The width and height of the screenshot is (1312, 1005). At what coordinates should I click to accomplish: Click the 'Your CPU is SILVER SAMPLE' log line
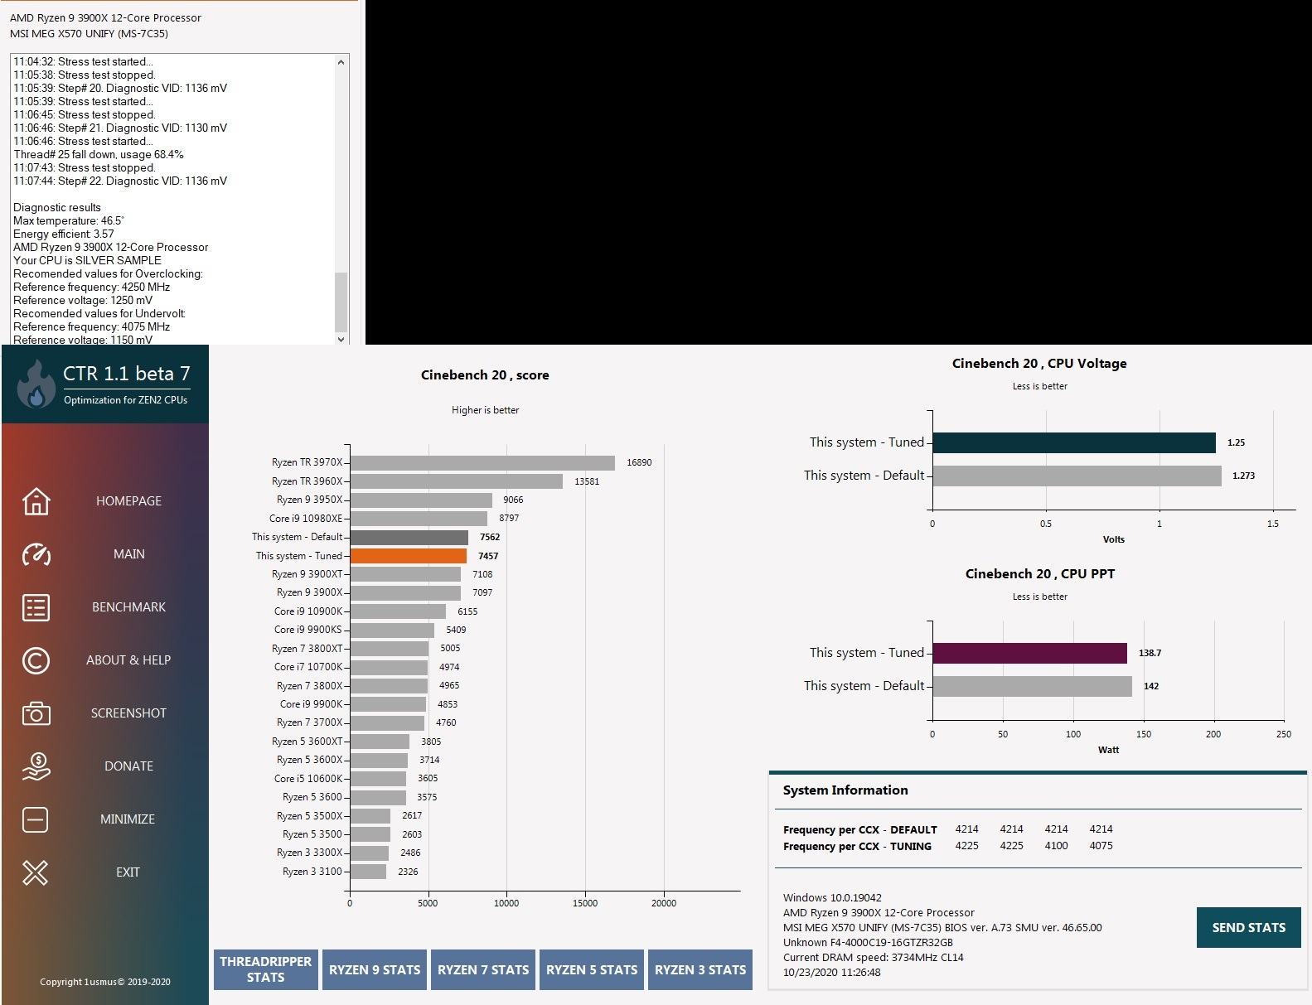(x=87, y=260)
